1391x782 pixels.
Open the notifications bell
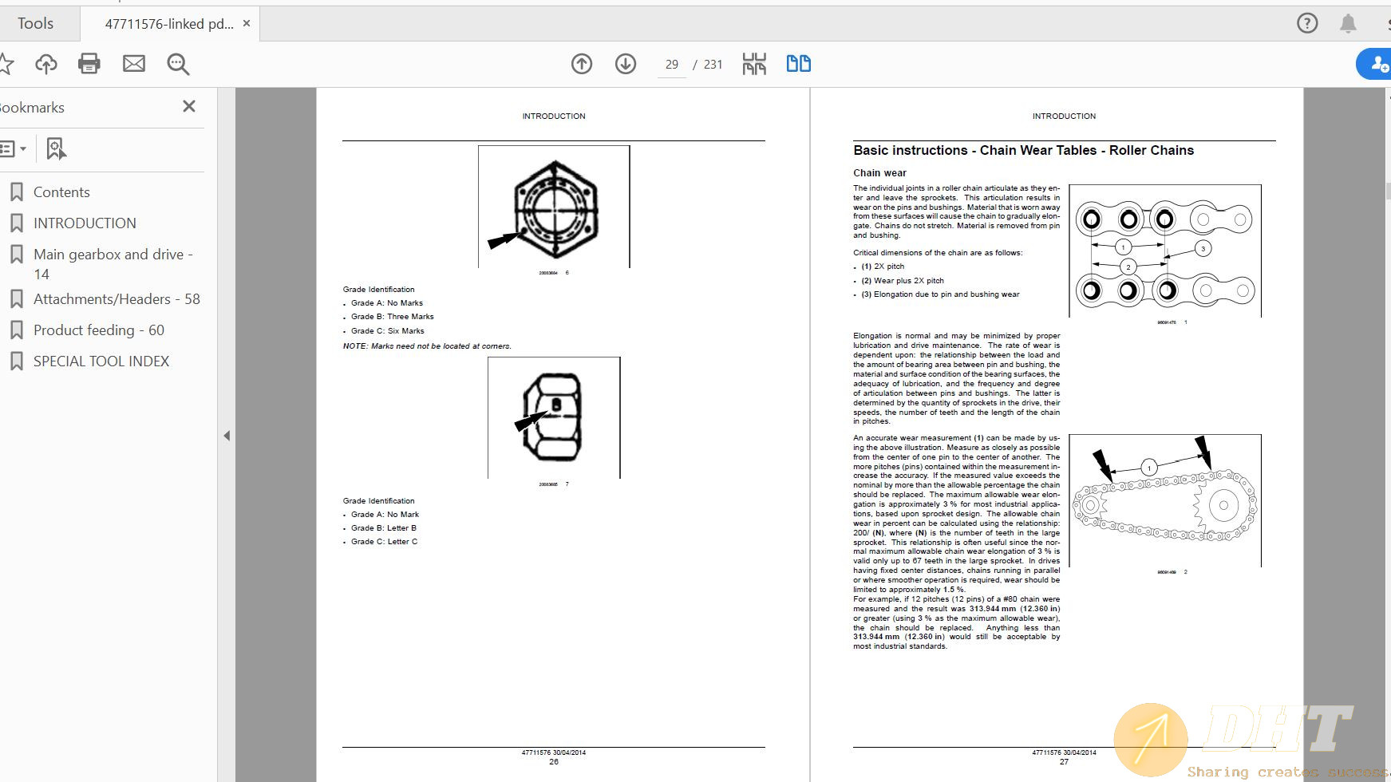[1348, 23]
